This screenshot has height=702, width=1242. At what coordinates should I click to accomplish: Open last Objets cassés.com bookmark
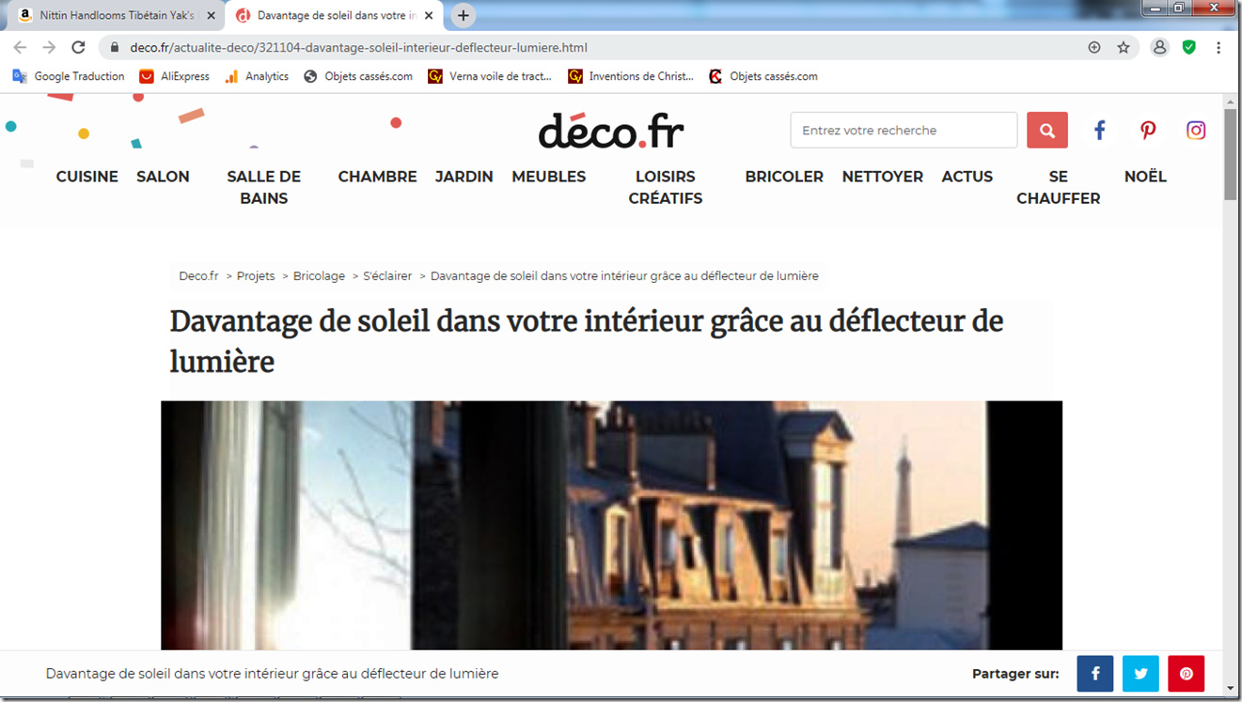[x=763, y=76]
